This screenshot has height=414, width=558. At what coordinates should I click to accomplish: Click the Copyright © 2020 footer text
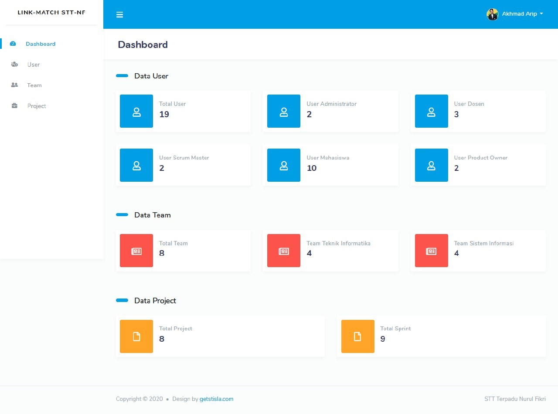click(x=139, y=399)
